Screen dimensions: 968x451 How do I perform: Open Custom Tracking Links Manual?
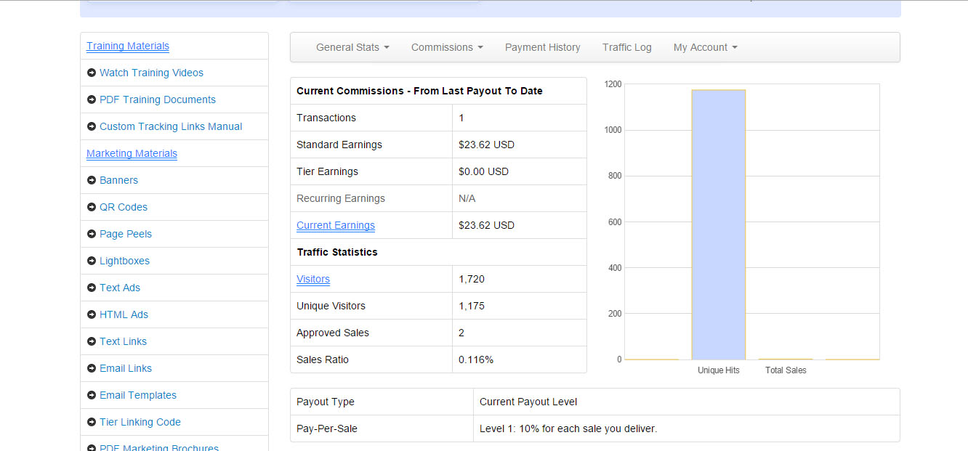[171, 126]
